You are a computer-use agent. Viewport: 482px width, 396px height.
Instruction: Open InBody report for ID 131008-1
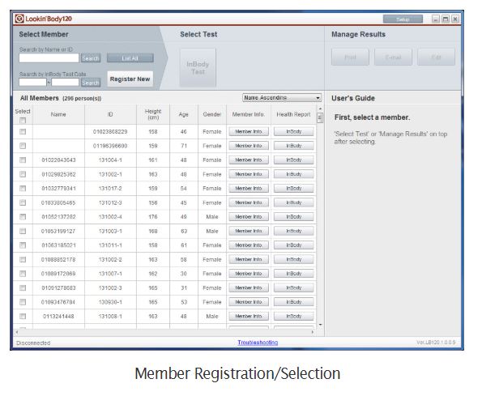pos(294,316)
